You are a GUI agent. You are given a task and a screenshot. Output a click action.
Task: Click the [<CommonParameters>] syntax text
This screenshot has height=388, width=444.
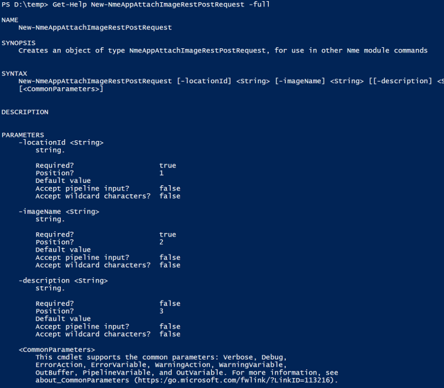61,89
